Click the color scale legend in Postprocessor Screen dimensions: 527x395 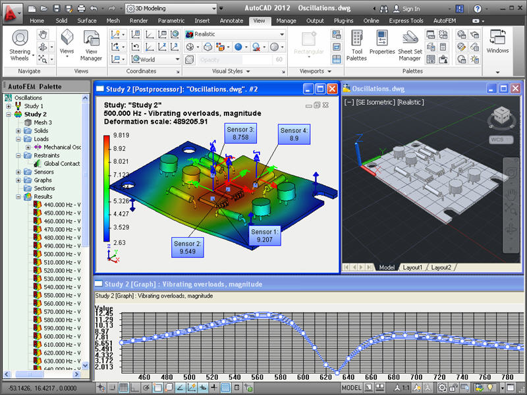[107, 188]
